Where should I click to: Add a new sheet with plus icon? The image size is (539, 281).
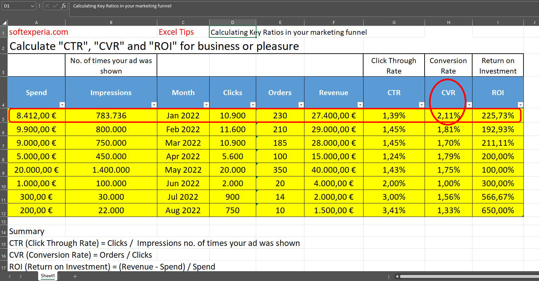tap(75, 276)
